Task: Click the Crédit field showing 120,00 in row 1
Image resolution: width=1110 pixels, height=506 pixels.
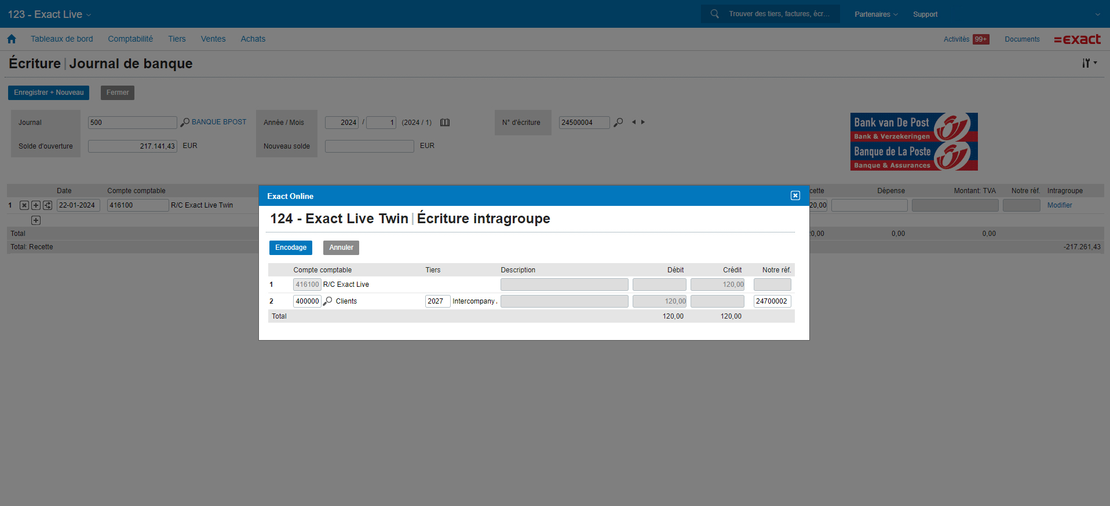Action: 717,285
